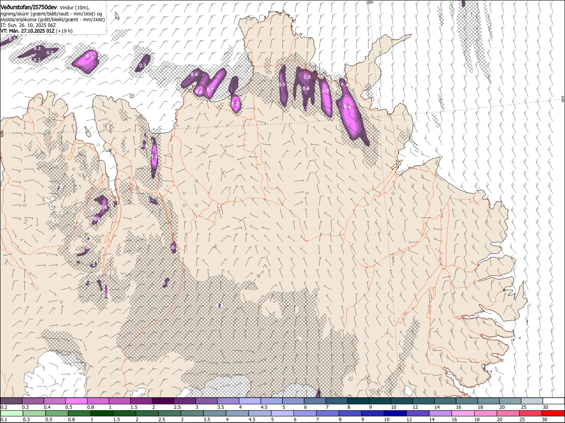This screenshot has height=423, width=565.
Task: Pick the bright red swatch above lower-row 30
Action: 554,413
